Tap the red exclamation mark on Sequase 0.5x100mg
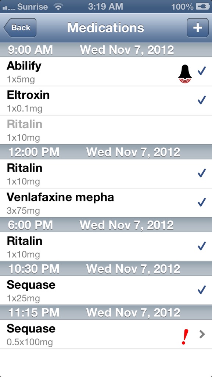Image resolution: width=212 pixels, height=377 pixels. 185,337
